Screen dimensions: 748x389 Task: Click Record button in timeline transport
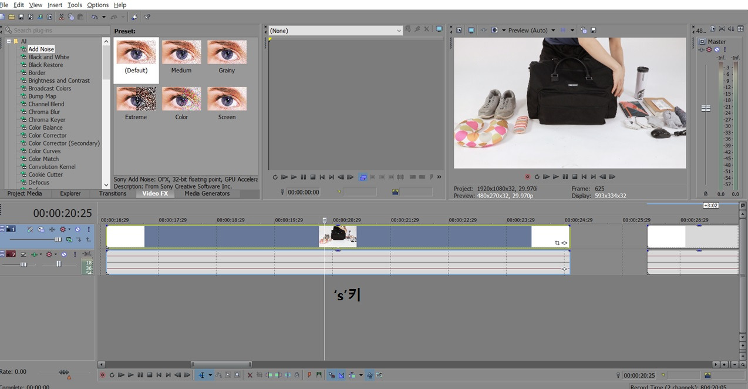(102, 375)
